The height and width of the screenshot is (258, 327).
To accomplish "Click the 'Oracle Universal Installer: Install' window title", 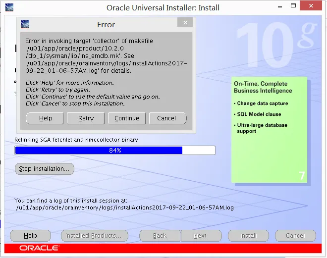I will tap(163, 8).
